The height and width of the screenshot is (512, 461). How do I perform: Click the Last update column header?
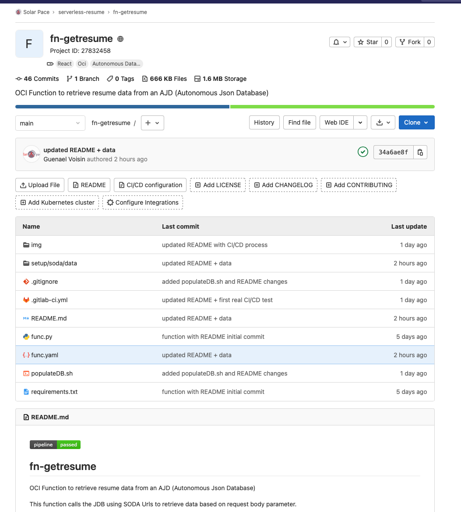tap(409, 226)
